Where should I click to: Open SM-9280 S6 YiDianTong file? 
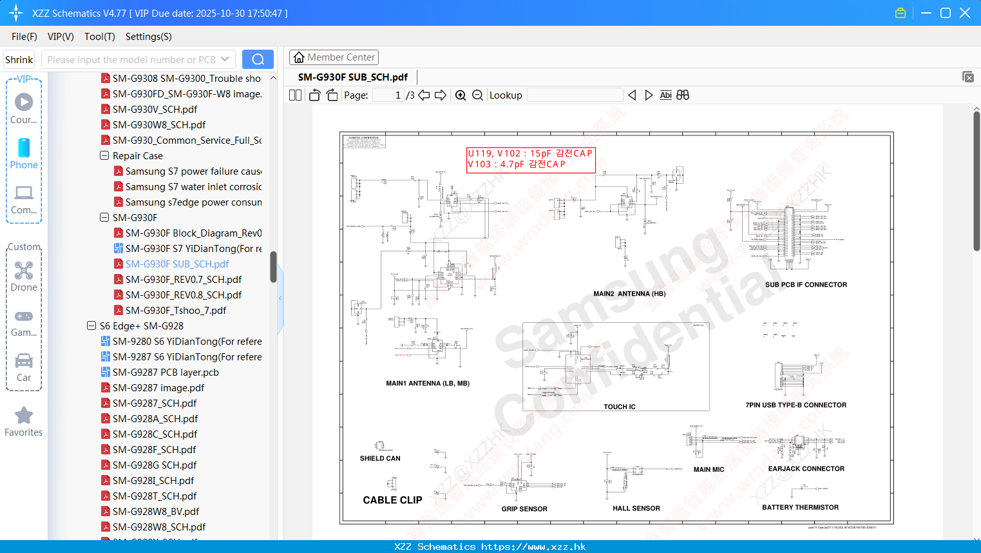click(x=182, y=341)
